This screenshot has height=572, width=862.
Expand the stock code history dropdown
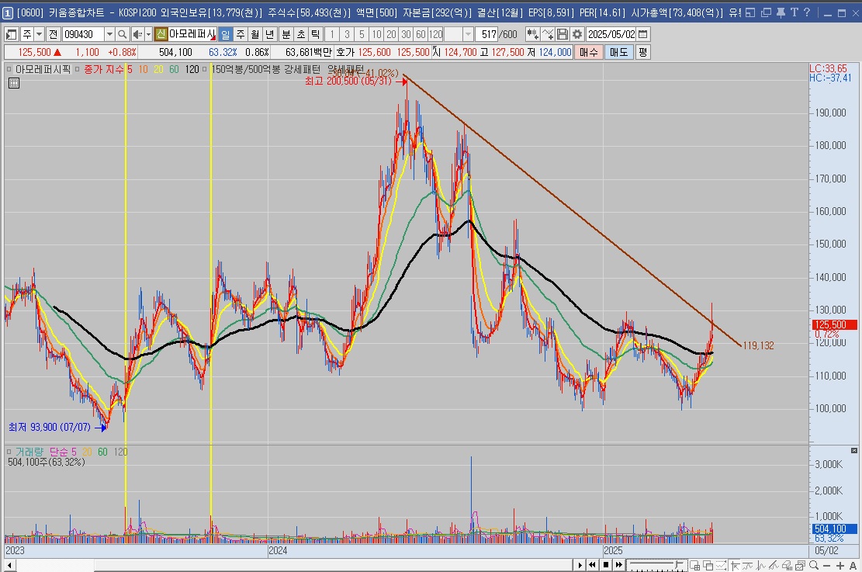coord(109,34)
